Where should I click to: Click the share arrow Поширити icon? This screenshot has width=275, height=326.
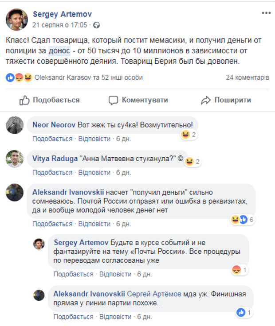[205, 100]
